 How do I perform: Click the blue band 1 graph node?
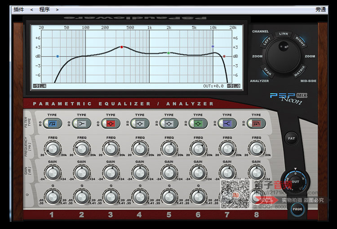click(58, 56)
